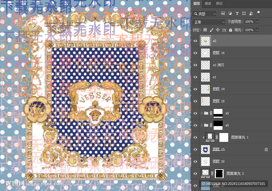Expand the a5 group above 图案填充 1
Viewport: 272px width, 191px height.
202,125
